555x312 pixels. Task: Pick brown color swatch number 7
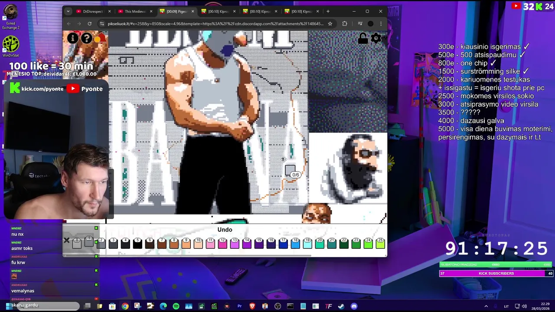(x=162, y=244)
